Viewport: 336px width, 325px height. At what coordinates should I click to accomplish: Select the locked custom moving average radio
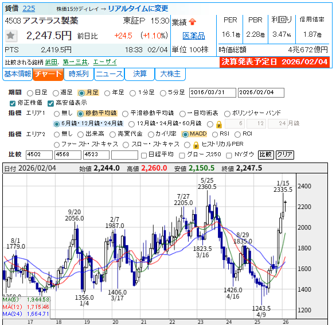pyautogui.click(x=210, y=124)
